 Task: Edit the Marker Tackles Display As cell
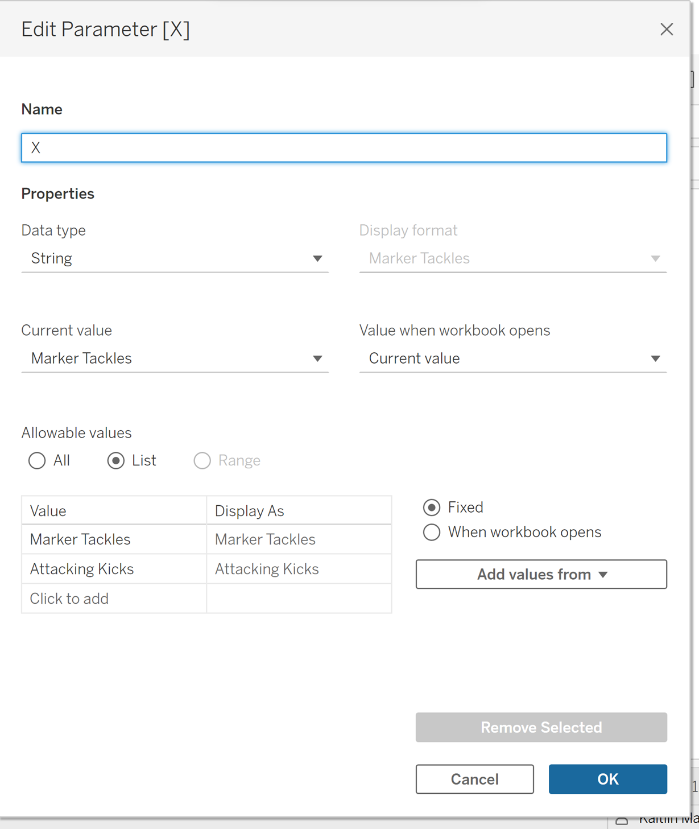(x=299, y=539)
